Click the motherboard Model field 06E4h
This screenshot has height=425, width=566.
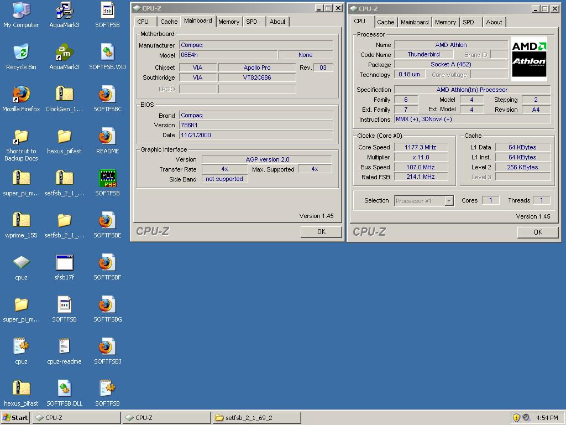point(228,55)
